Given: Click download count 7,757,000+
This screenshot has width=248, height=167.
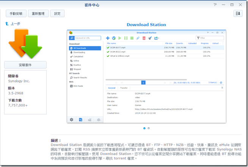Looking at the screenshot, I should coord(18,105).
